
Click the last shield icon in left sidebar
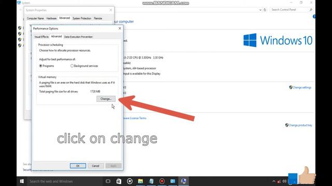point(20,45)
